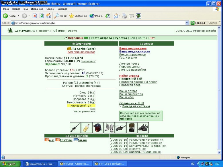Click the sniper rifle equipment thumbnail
Image resolution: width=223 pixels, height=167 pixels.
[75, 128]
